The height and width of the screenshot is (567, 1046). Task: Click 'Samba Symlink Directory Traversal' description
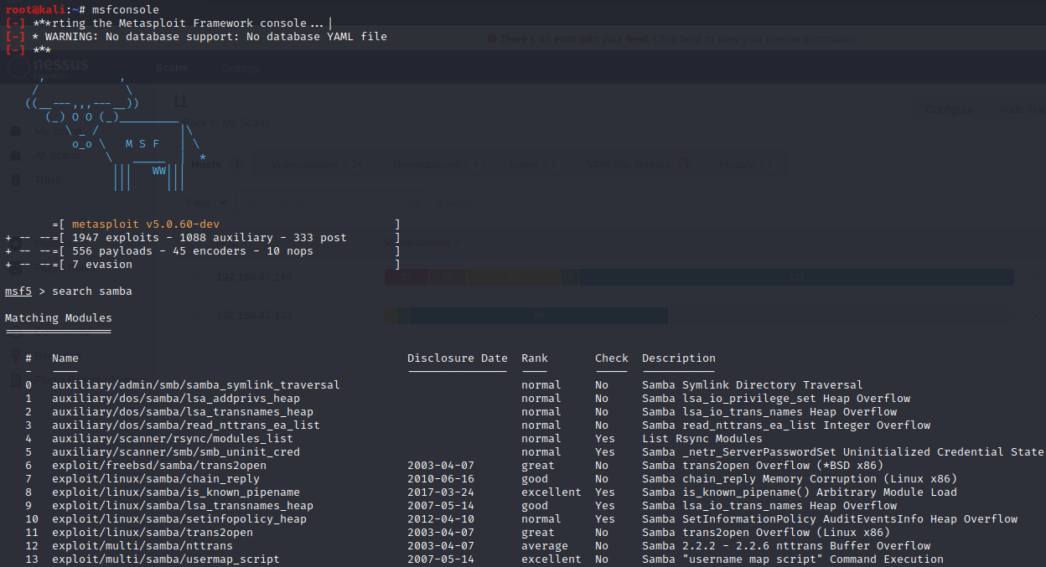click(753, 385)
